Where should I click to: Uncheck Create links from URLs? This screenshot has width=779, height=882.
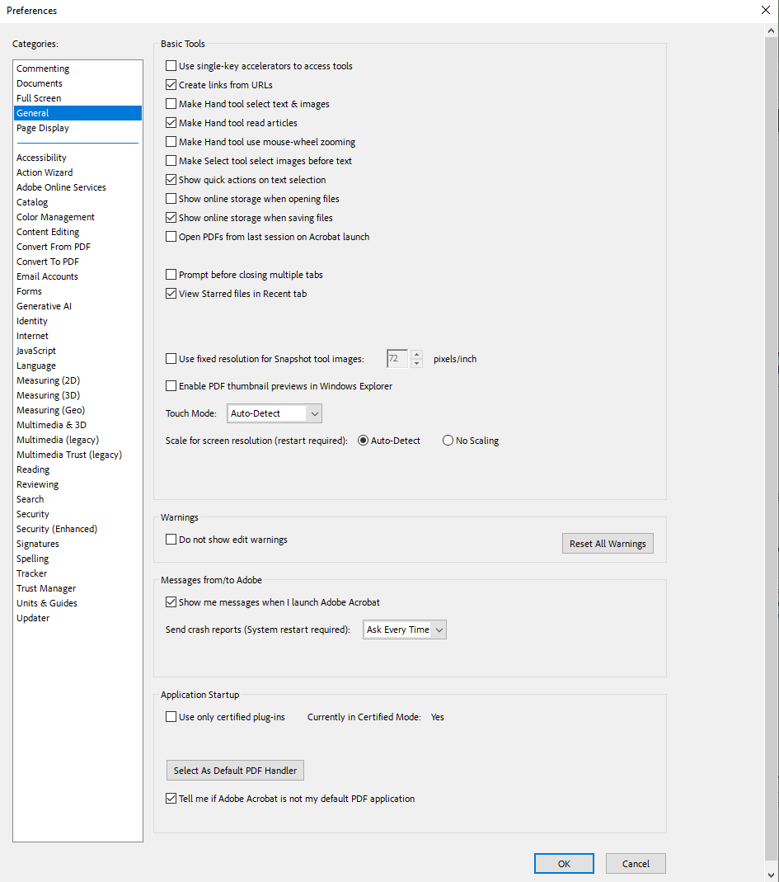pyautogui.click(x=171, y=84)
